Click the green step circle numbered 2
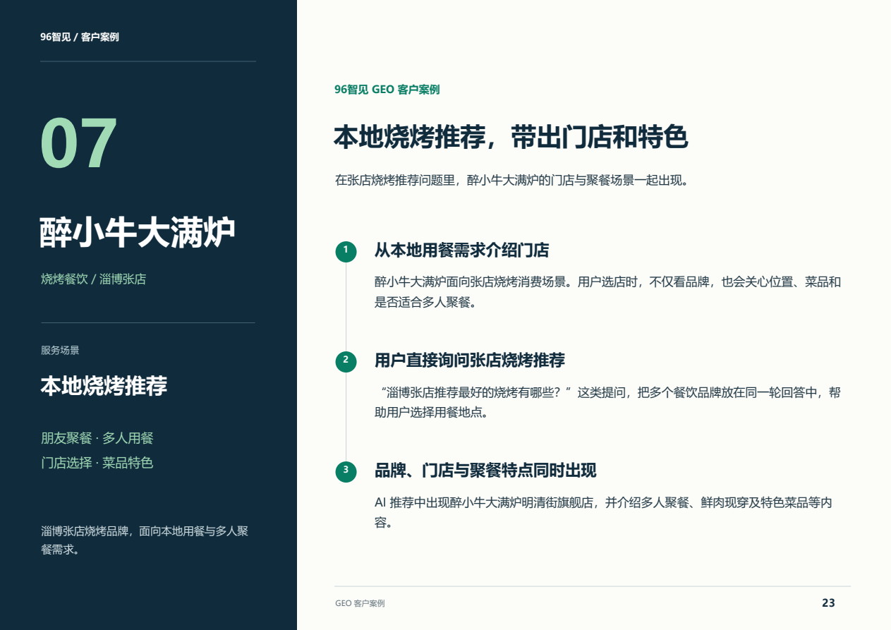This screenshot has width=891, height=630. pyautogui.click(x=346, y=361)
